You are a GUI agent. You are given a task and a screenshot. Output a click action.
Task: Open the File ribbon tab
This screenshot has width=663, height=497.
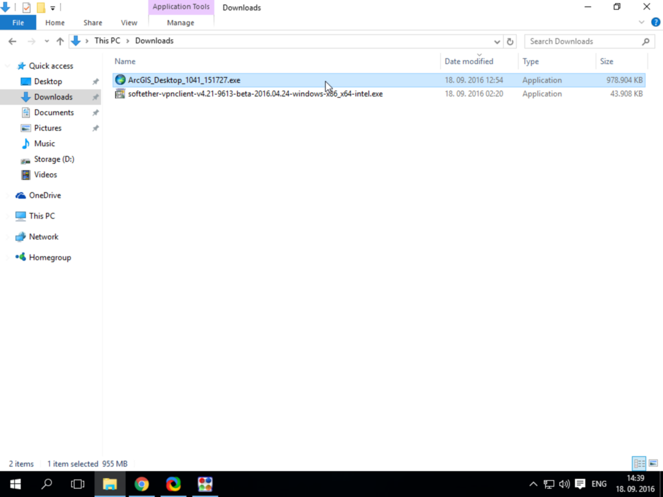coord(18,23)
